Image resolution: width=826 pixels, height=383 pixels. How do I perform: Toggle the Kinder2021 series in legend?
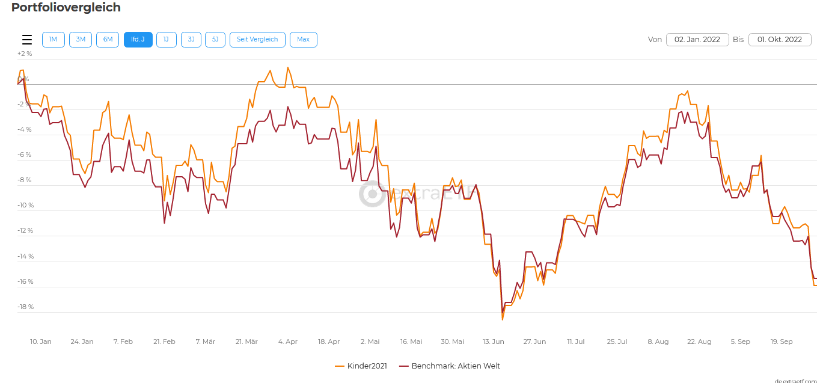pos(367,366)
